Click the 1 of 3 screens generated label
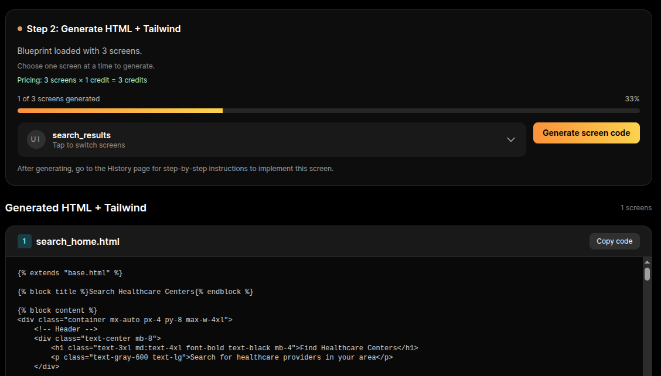Viewport: 661px width, 376px height. (x=59, y=98)
